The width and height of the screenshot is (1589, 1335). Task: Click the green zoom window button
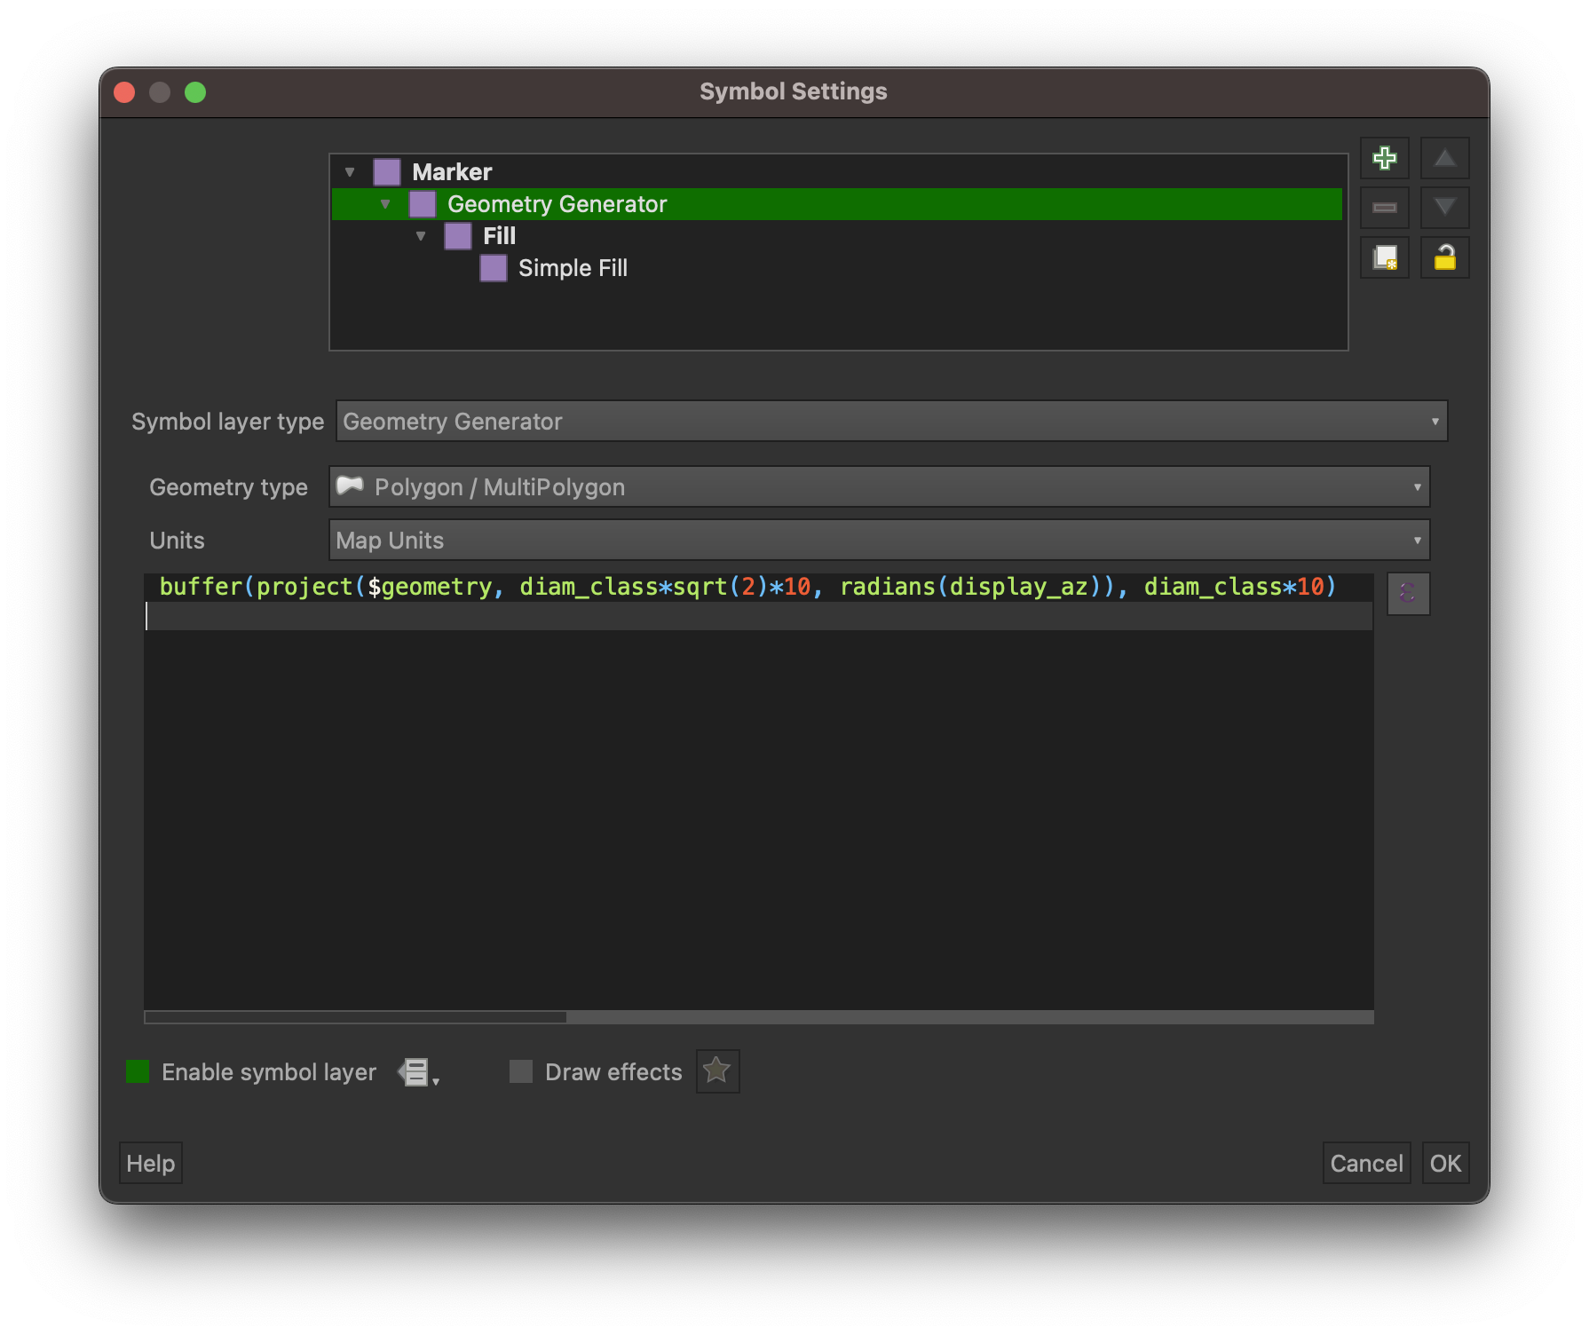(195, 92)
